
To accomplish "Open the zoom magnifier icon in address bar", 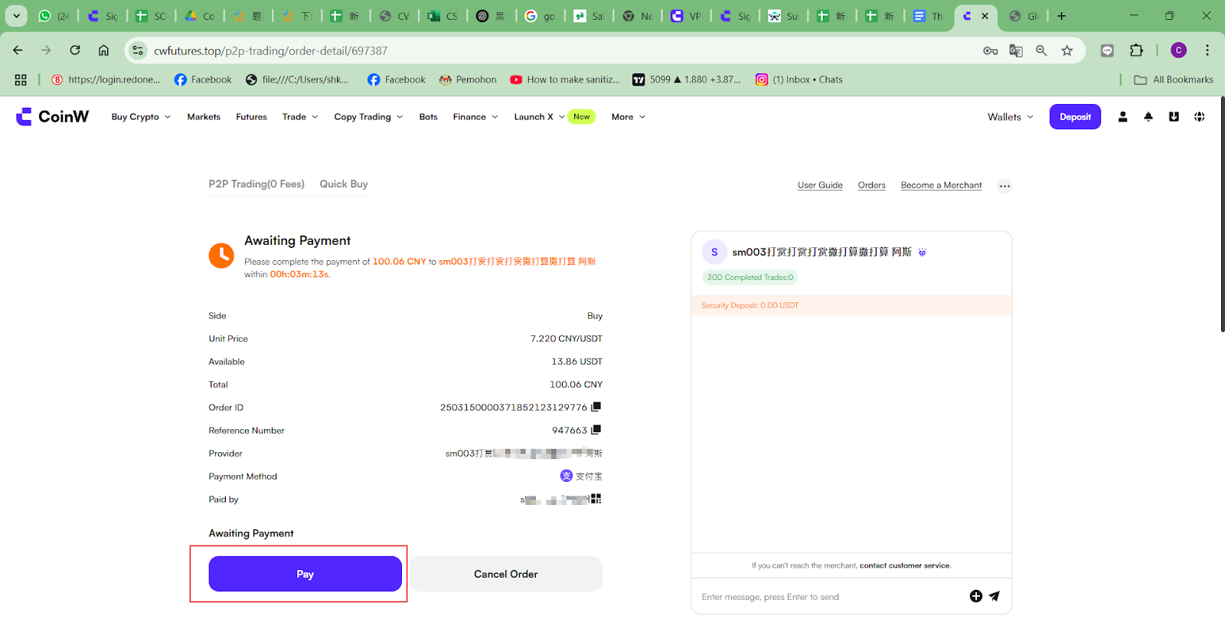I will tap(1041, 50).
